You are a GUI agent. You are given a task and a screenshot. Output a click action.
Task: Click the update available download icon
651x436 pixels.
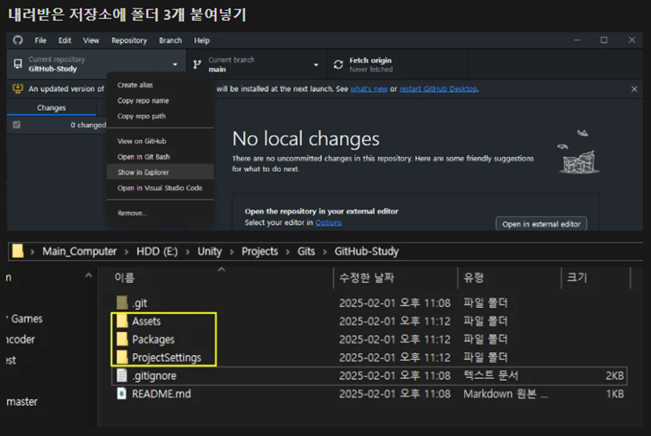click(18, 88)
